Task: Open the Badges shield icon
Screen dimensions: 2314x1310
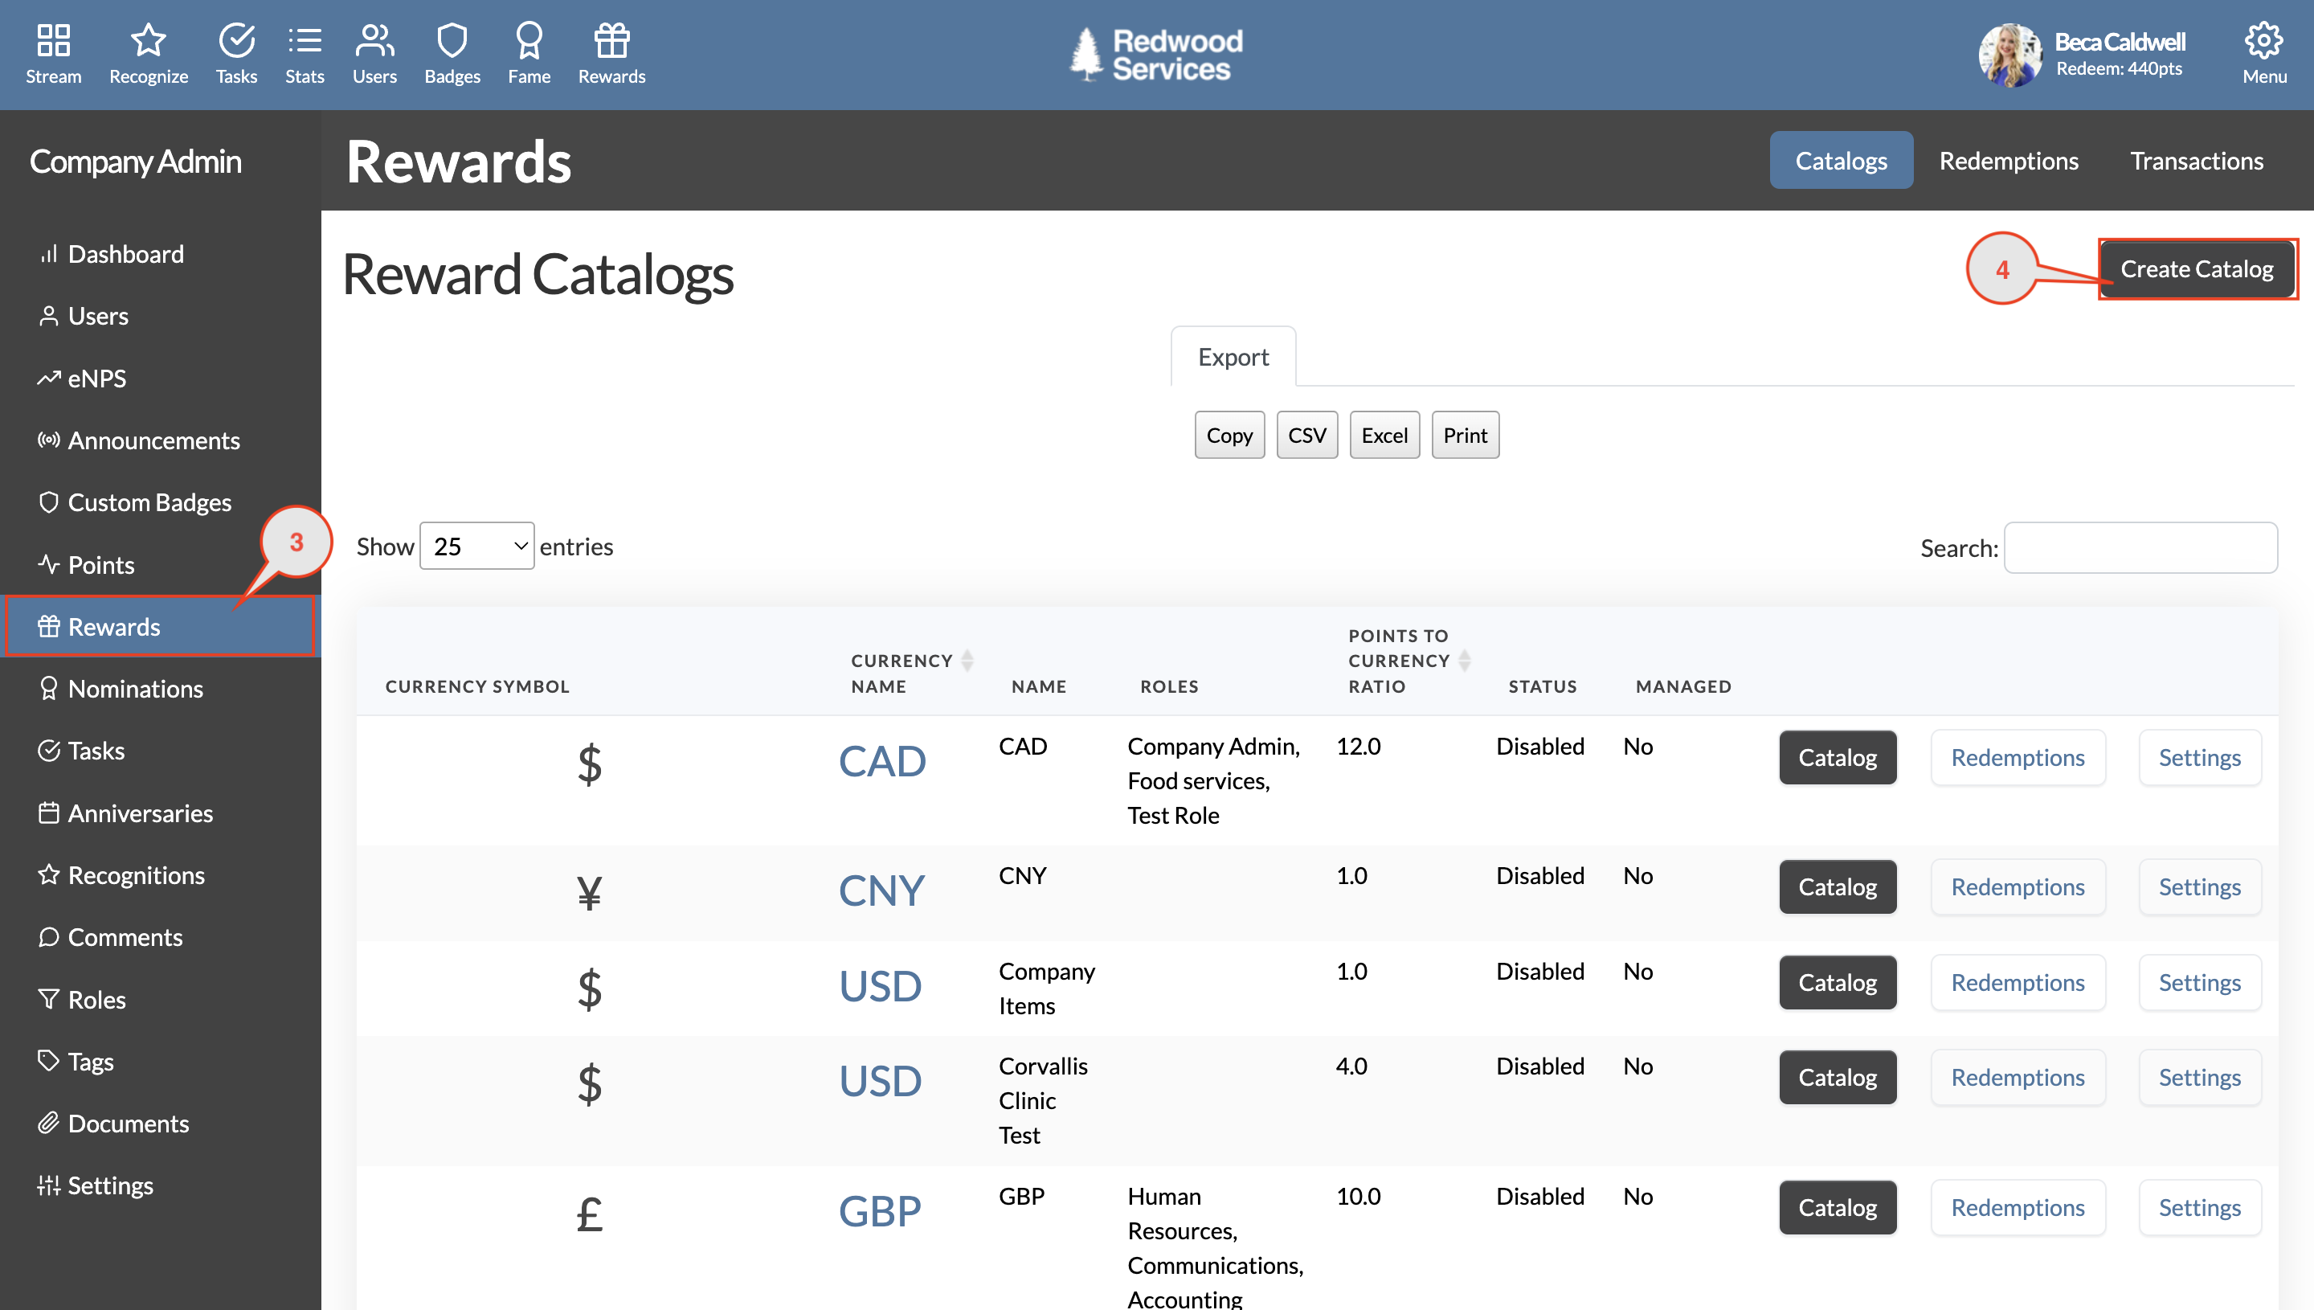Action: pos(452,40)
